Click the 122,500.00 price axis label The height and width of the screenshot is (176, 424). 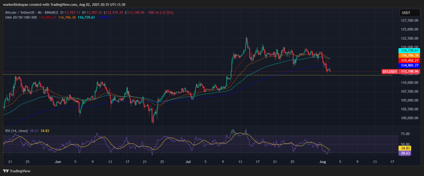click(409, 38)
